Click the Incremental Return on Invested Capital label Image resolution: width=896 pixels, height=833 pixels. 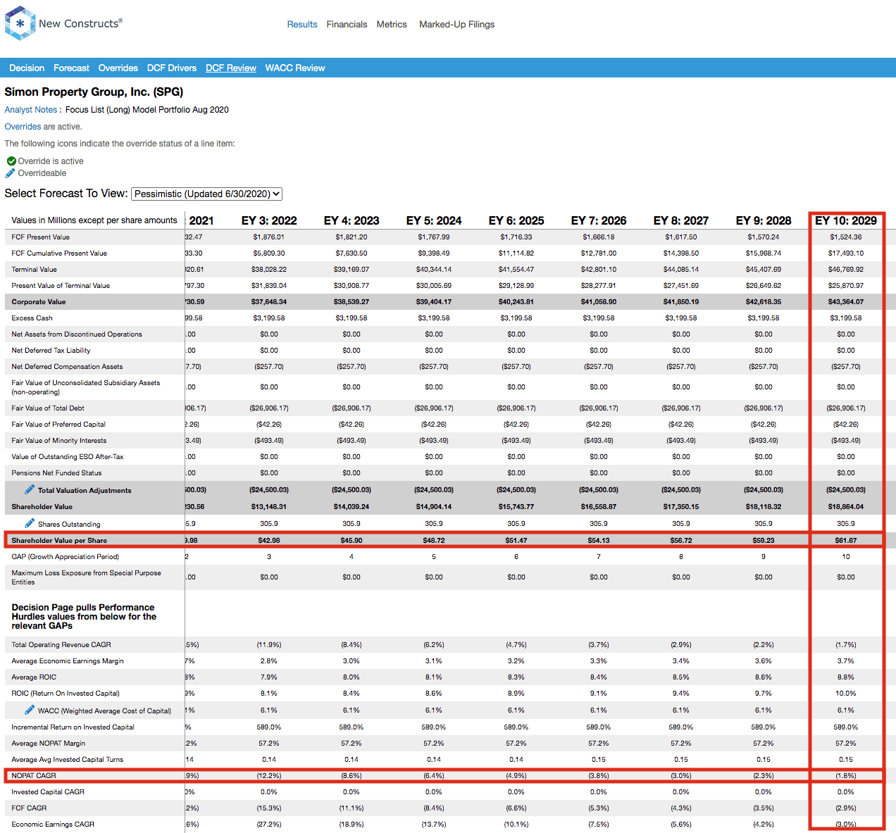73,727
